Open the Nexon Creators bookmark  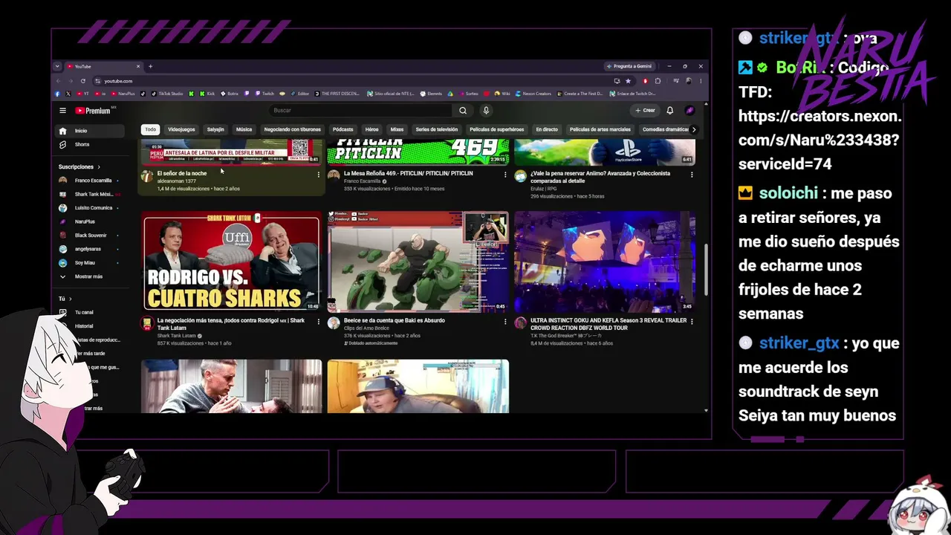click(533, 94)
